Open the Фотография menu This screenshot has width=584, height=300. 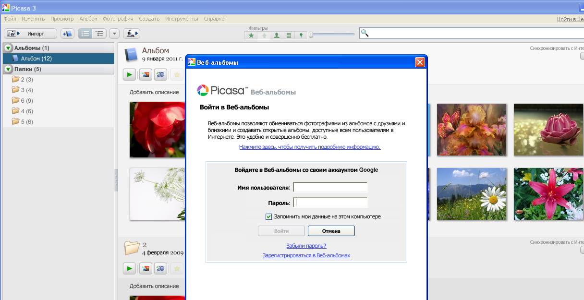pos(118,19)
